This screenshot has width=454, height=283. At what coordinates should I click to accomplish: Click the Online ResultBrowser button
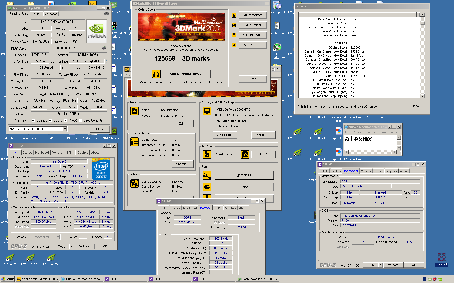point(186,74)
